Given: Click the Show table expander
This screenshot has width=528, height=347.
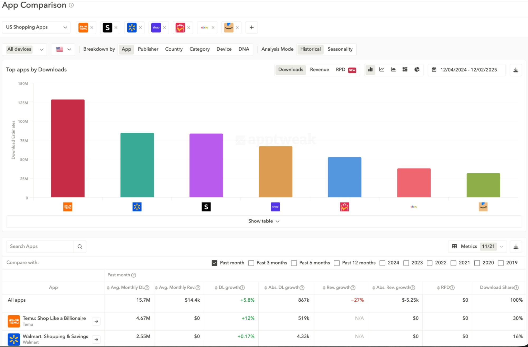Looking at the screenshot, I should tap(264, 221).
